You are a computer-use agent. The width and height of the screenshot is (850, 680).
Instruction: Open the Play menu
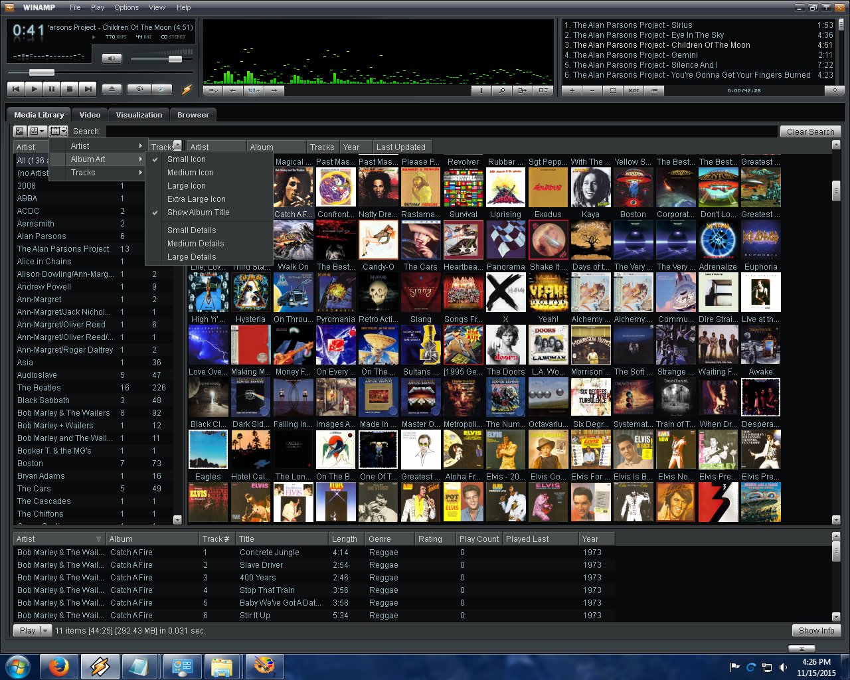pyautogui.click(x=98, y=7)
